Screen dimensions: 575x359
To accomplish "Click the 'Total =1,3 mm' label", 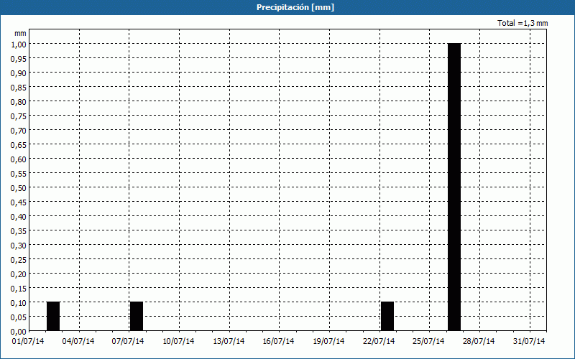I will tap(523, 23).
